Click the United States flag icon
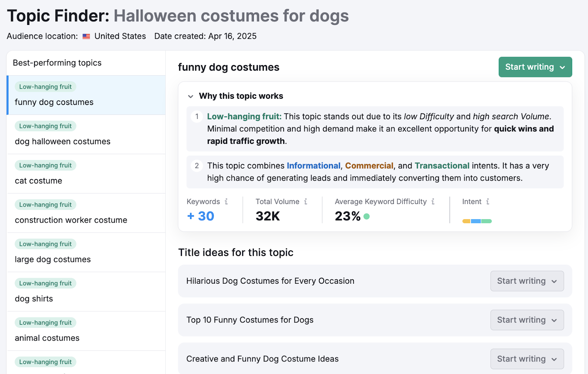588x374 pixels. 86,36
